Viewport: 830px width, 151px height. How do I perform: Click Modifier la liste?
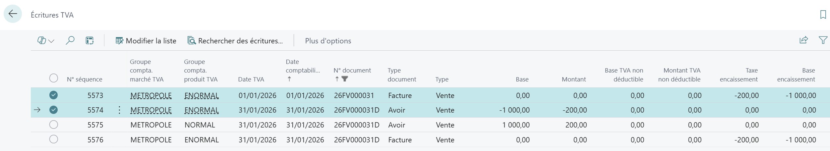[x=146, y=41]
